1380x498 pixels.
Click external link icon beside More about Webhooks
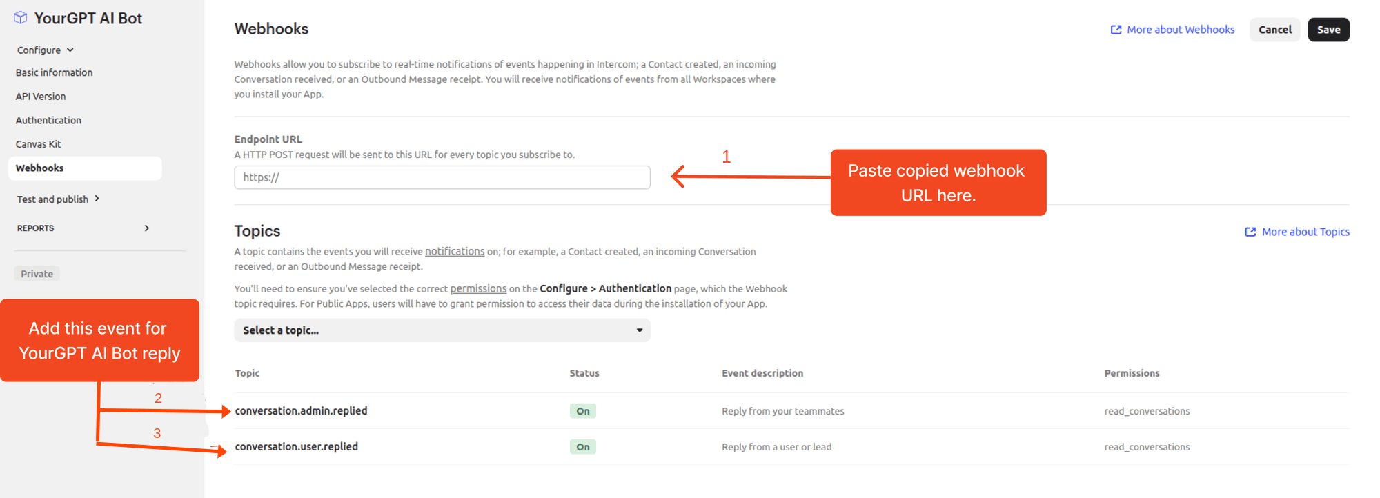1116,30
